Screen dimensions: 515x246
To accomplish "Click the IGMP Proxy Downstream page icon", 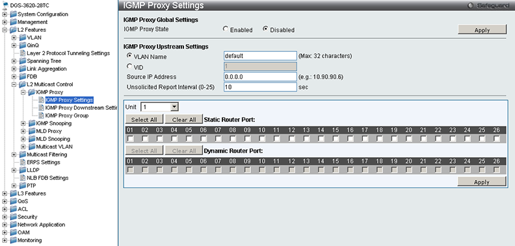I will [41, 108].
